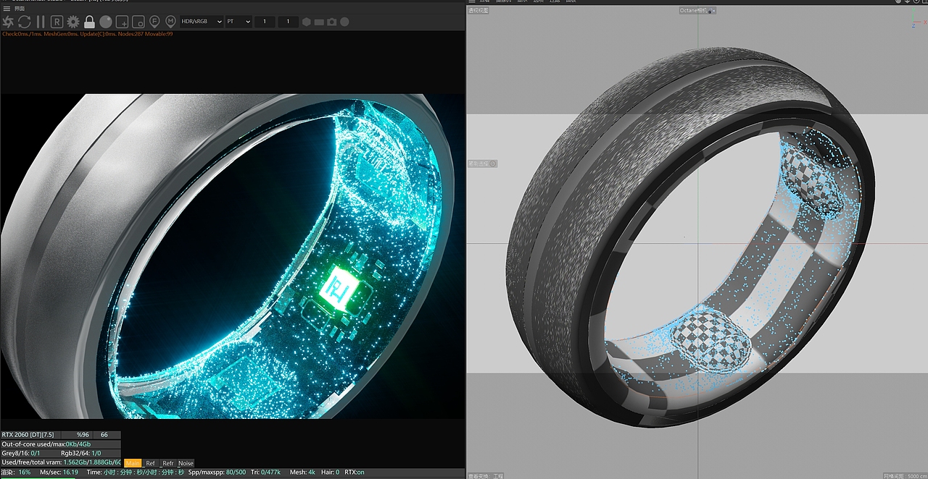The image size is (928, 479).
Task: Open the Live Viewer hamburger menu
Action: pyautogui.click(x=7, y=8)
